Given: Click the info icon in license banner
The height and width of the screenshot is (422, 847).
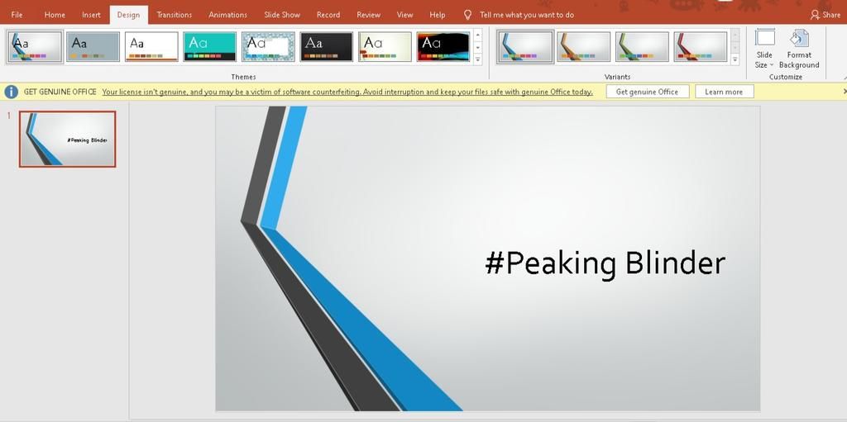Looking at the screenshot, I should 12,92.
